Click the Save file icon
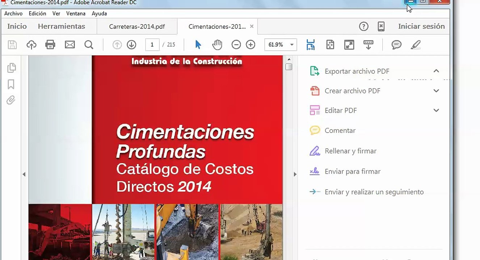The image size is (480, 260). coord(12,45)
